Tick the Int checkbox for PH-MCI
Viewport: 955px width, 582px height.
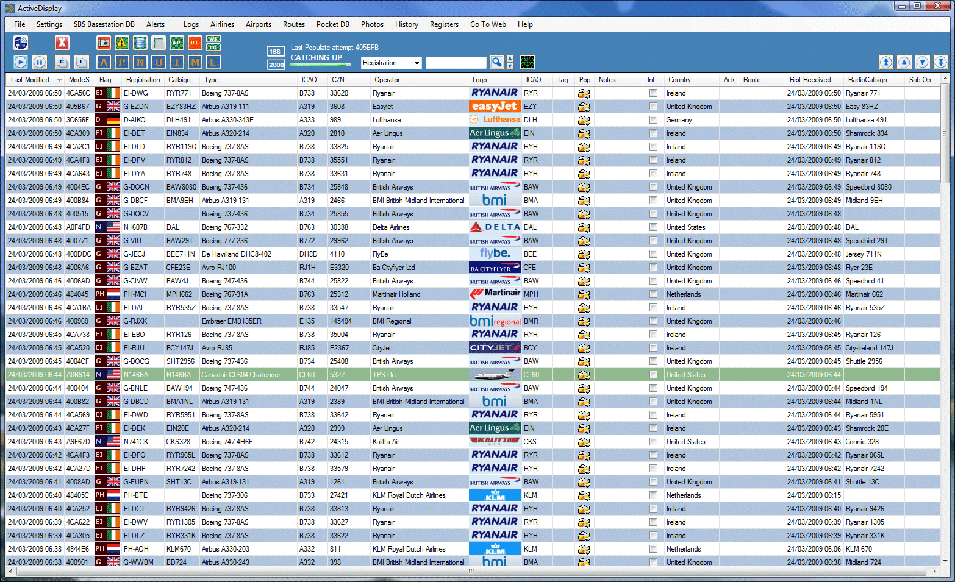click(653, 294)
